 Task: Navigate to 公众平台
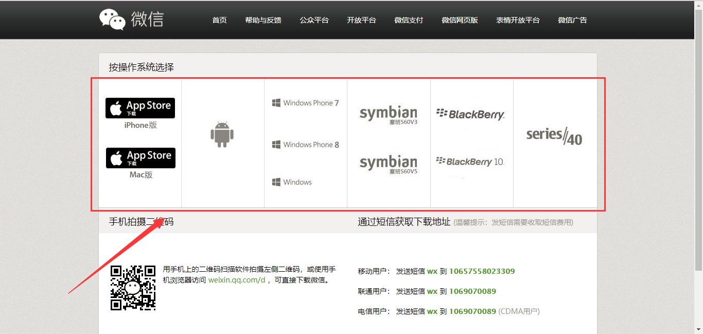point(314,20)
